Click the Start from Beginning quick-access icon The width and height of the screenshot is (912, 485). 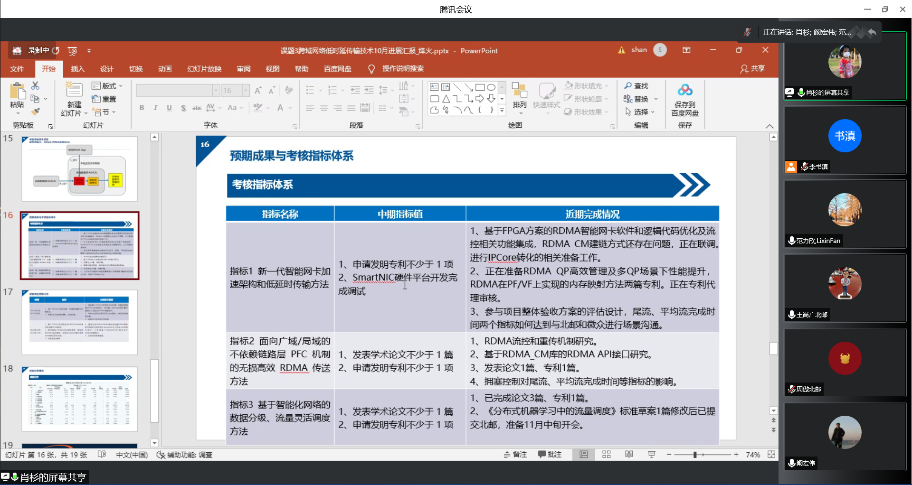pyautogui.click(x=72, y=50)
